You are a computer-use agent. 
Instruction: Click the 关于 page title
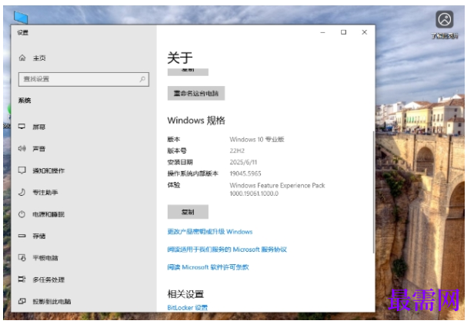pyautogui.click(x=180, y=58)
